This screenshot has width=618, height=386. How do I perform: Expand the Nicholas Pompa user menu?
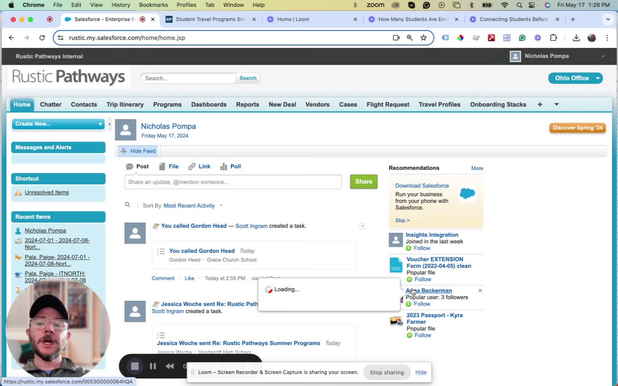(x=602, y=56)
